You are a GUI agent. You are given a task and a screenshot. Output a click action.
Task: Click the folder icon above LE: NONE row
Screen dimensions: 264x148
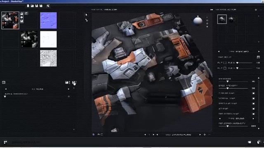67,82
